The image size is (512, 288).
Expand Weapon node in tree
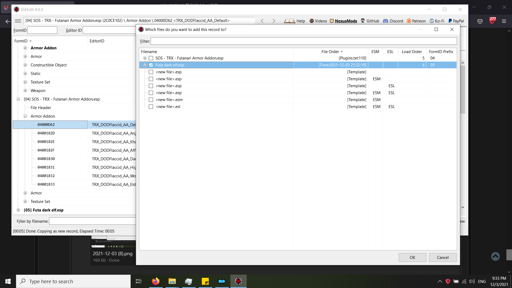25,91
